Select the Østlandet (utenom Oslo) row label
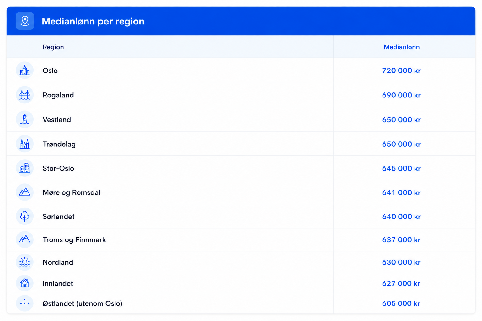482x321 pixels. (83, 303)
